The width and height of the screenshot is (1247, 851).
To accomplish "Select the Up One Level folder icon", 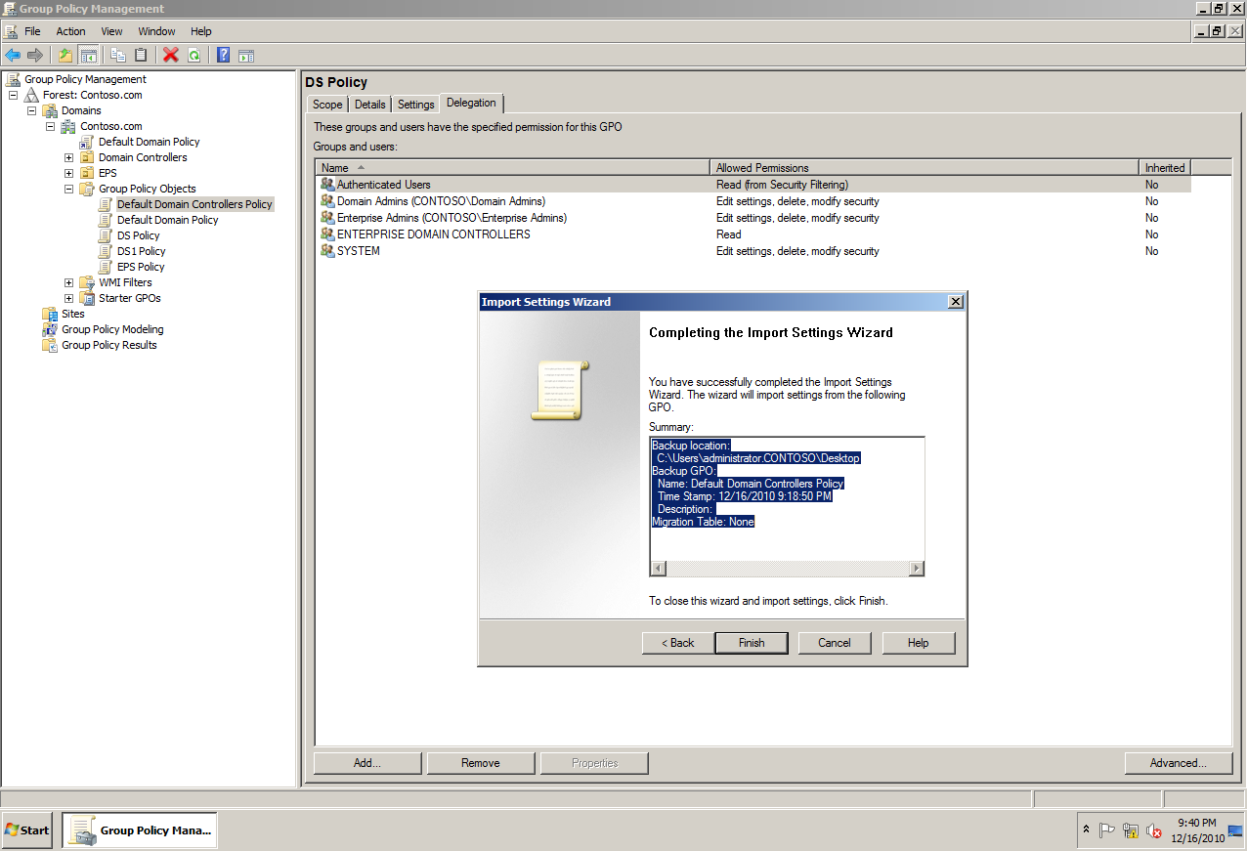I will click(x=64, y=55).
